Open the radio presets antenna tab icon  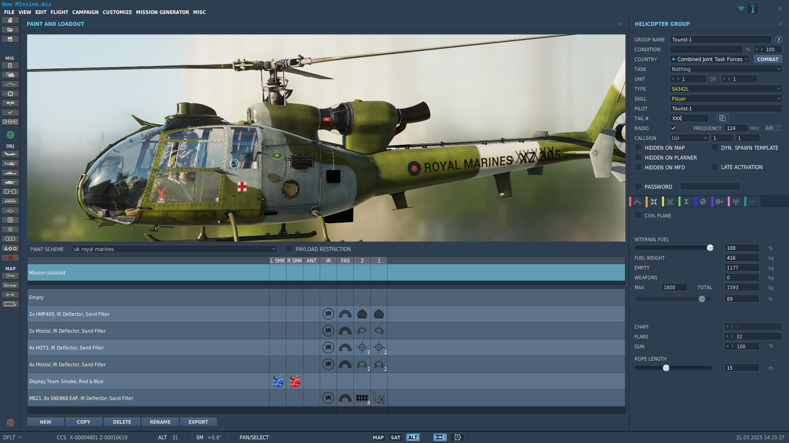(736, 201)
